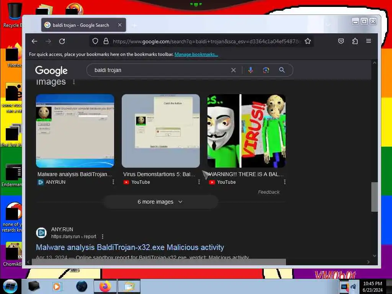Clear the Google search box with X
The image size is (392, 294).
(x=233, y=70)
